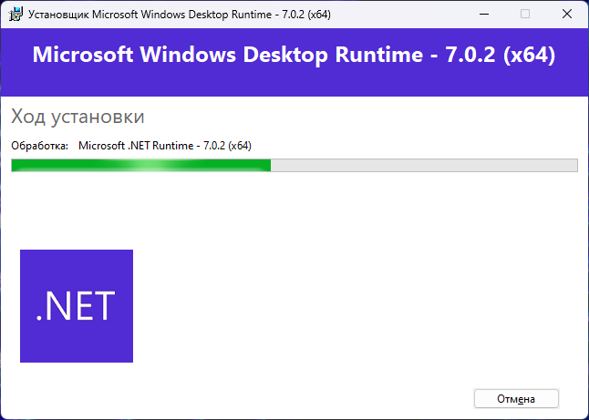The width and height of the screenshot is (589, 420).
Task: Click the green installation progress bar
Action: tap(294, 165)
